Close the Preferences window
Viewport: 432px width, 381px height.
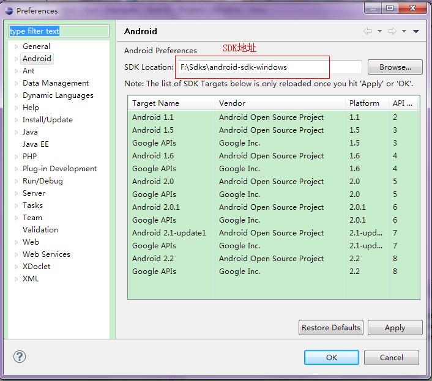point(412,8)
